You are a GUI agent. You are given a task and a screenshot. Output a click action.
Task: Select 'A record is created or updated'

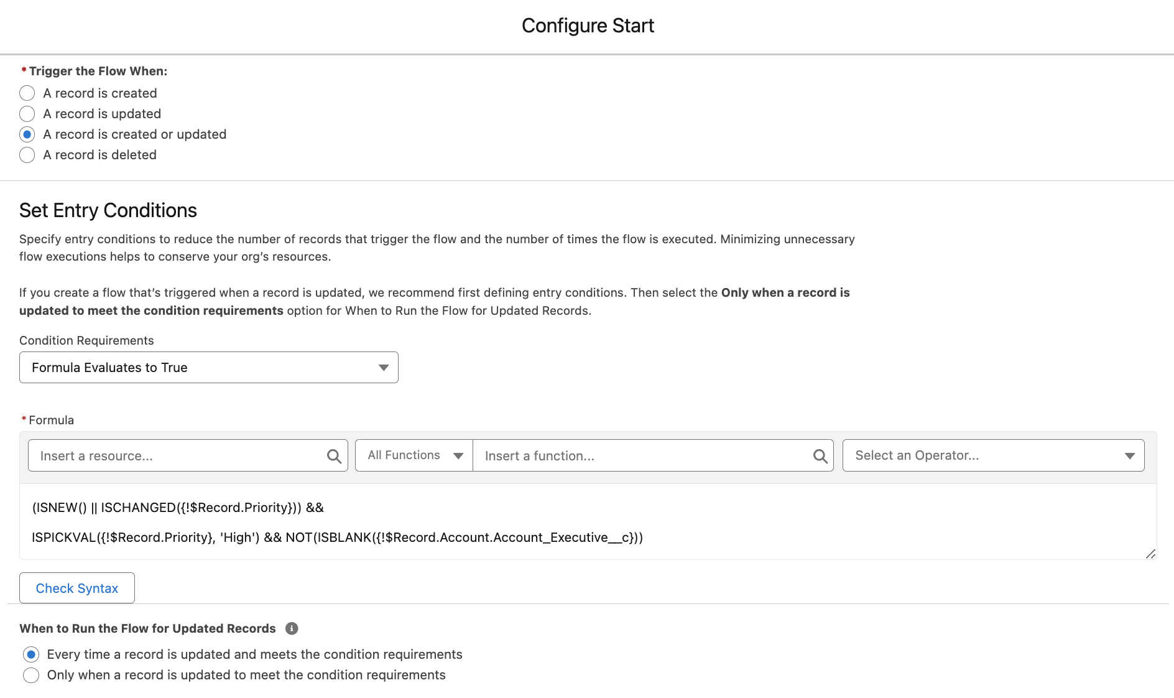[x=27, y=134]
